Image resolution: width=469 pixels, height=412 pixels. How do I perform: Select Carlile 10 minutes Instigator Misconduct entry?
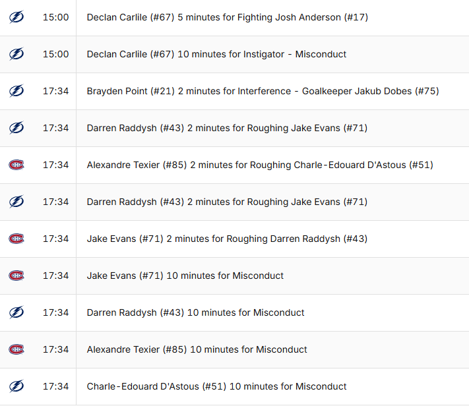pyautogui.click(x=216, y=54)
